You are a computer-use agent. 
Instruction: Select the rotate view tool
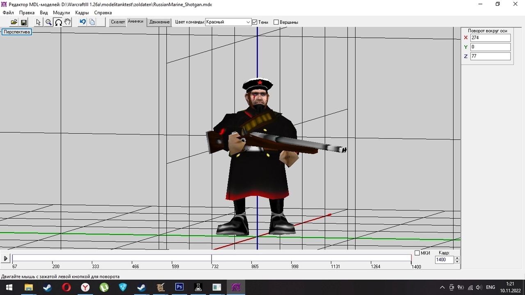(58, 22)
